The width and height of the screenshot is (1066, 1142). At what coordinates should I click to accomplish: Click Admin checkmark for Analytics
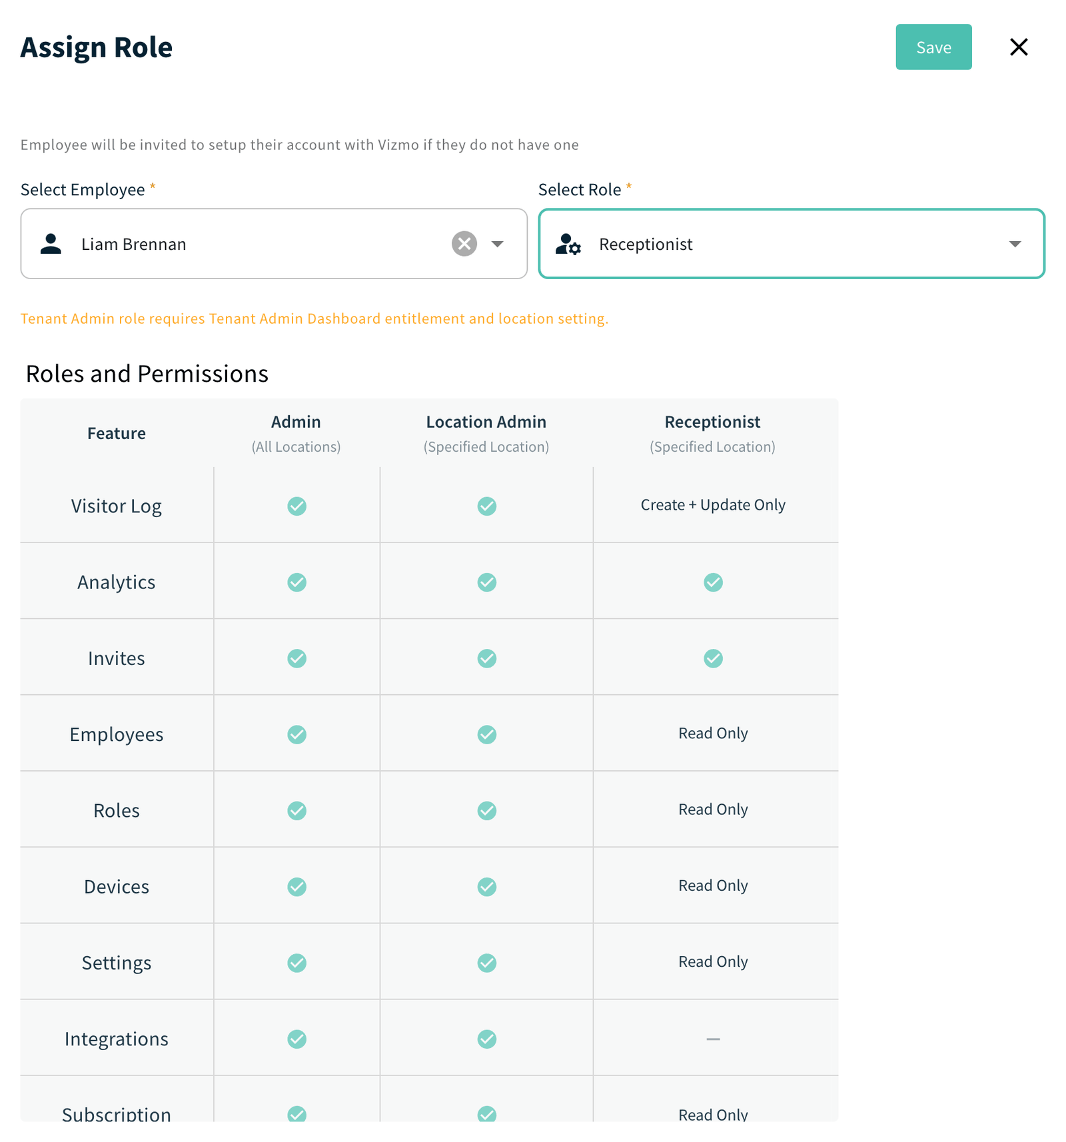pos(296,582)
